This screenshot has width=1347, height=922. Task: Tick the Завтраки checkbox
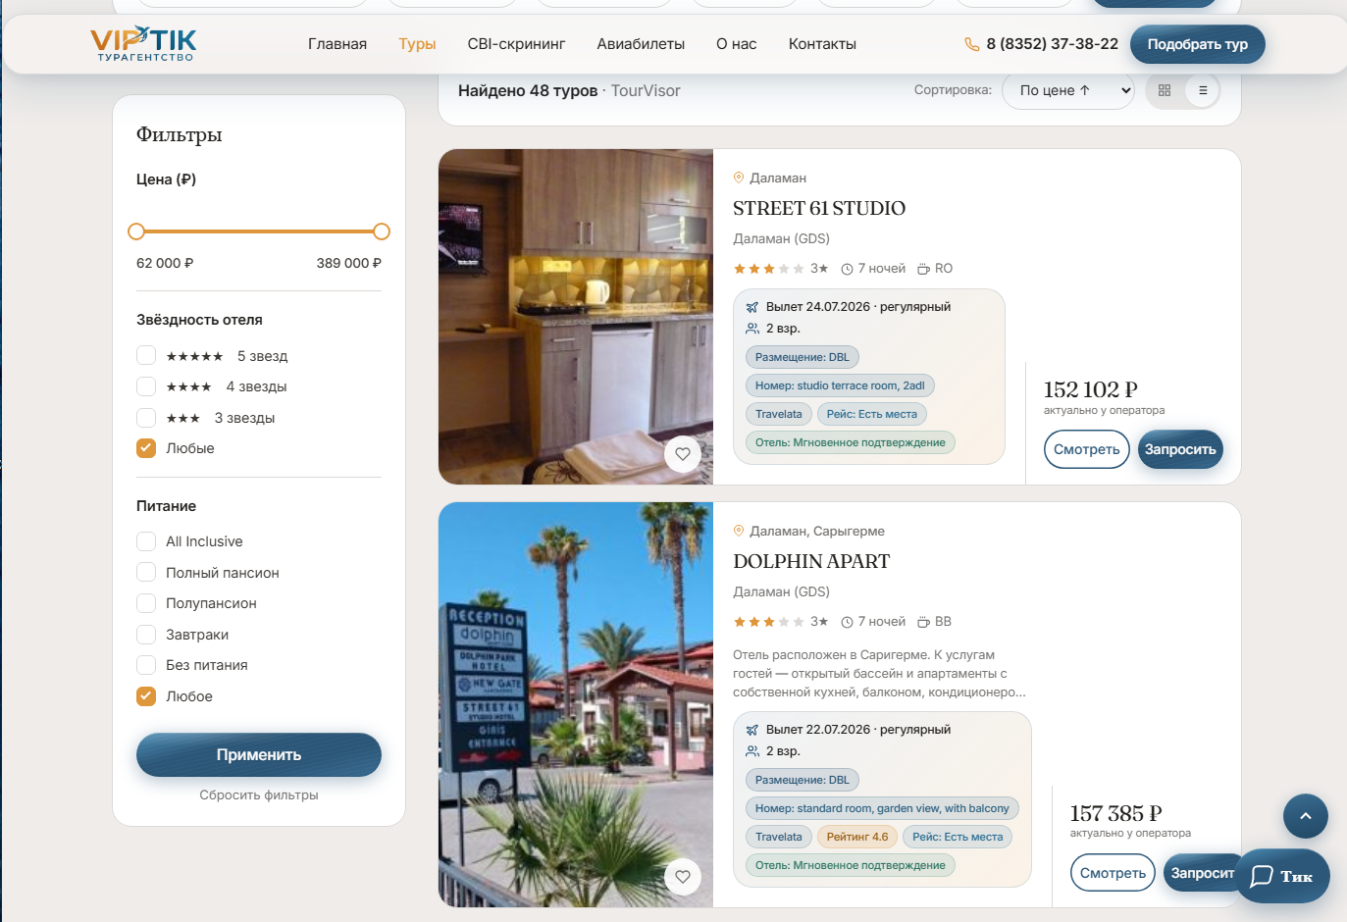pos(146,635)
